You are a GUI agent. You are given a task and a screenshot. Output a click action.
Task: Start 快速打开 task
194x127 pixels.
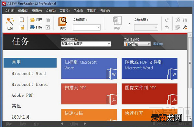coord(149,115)
